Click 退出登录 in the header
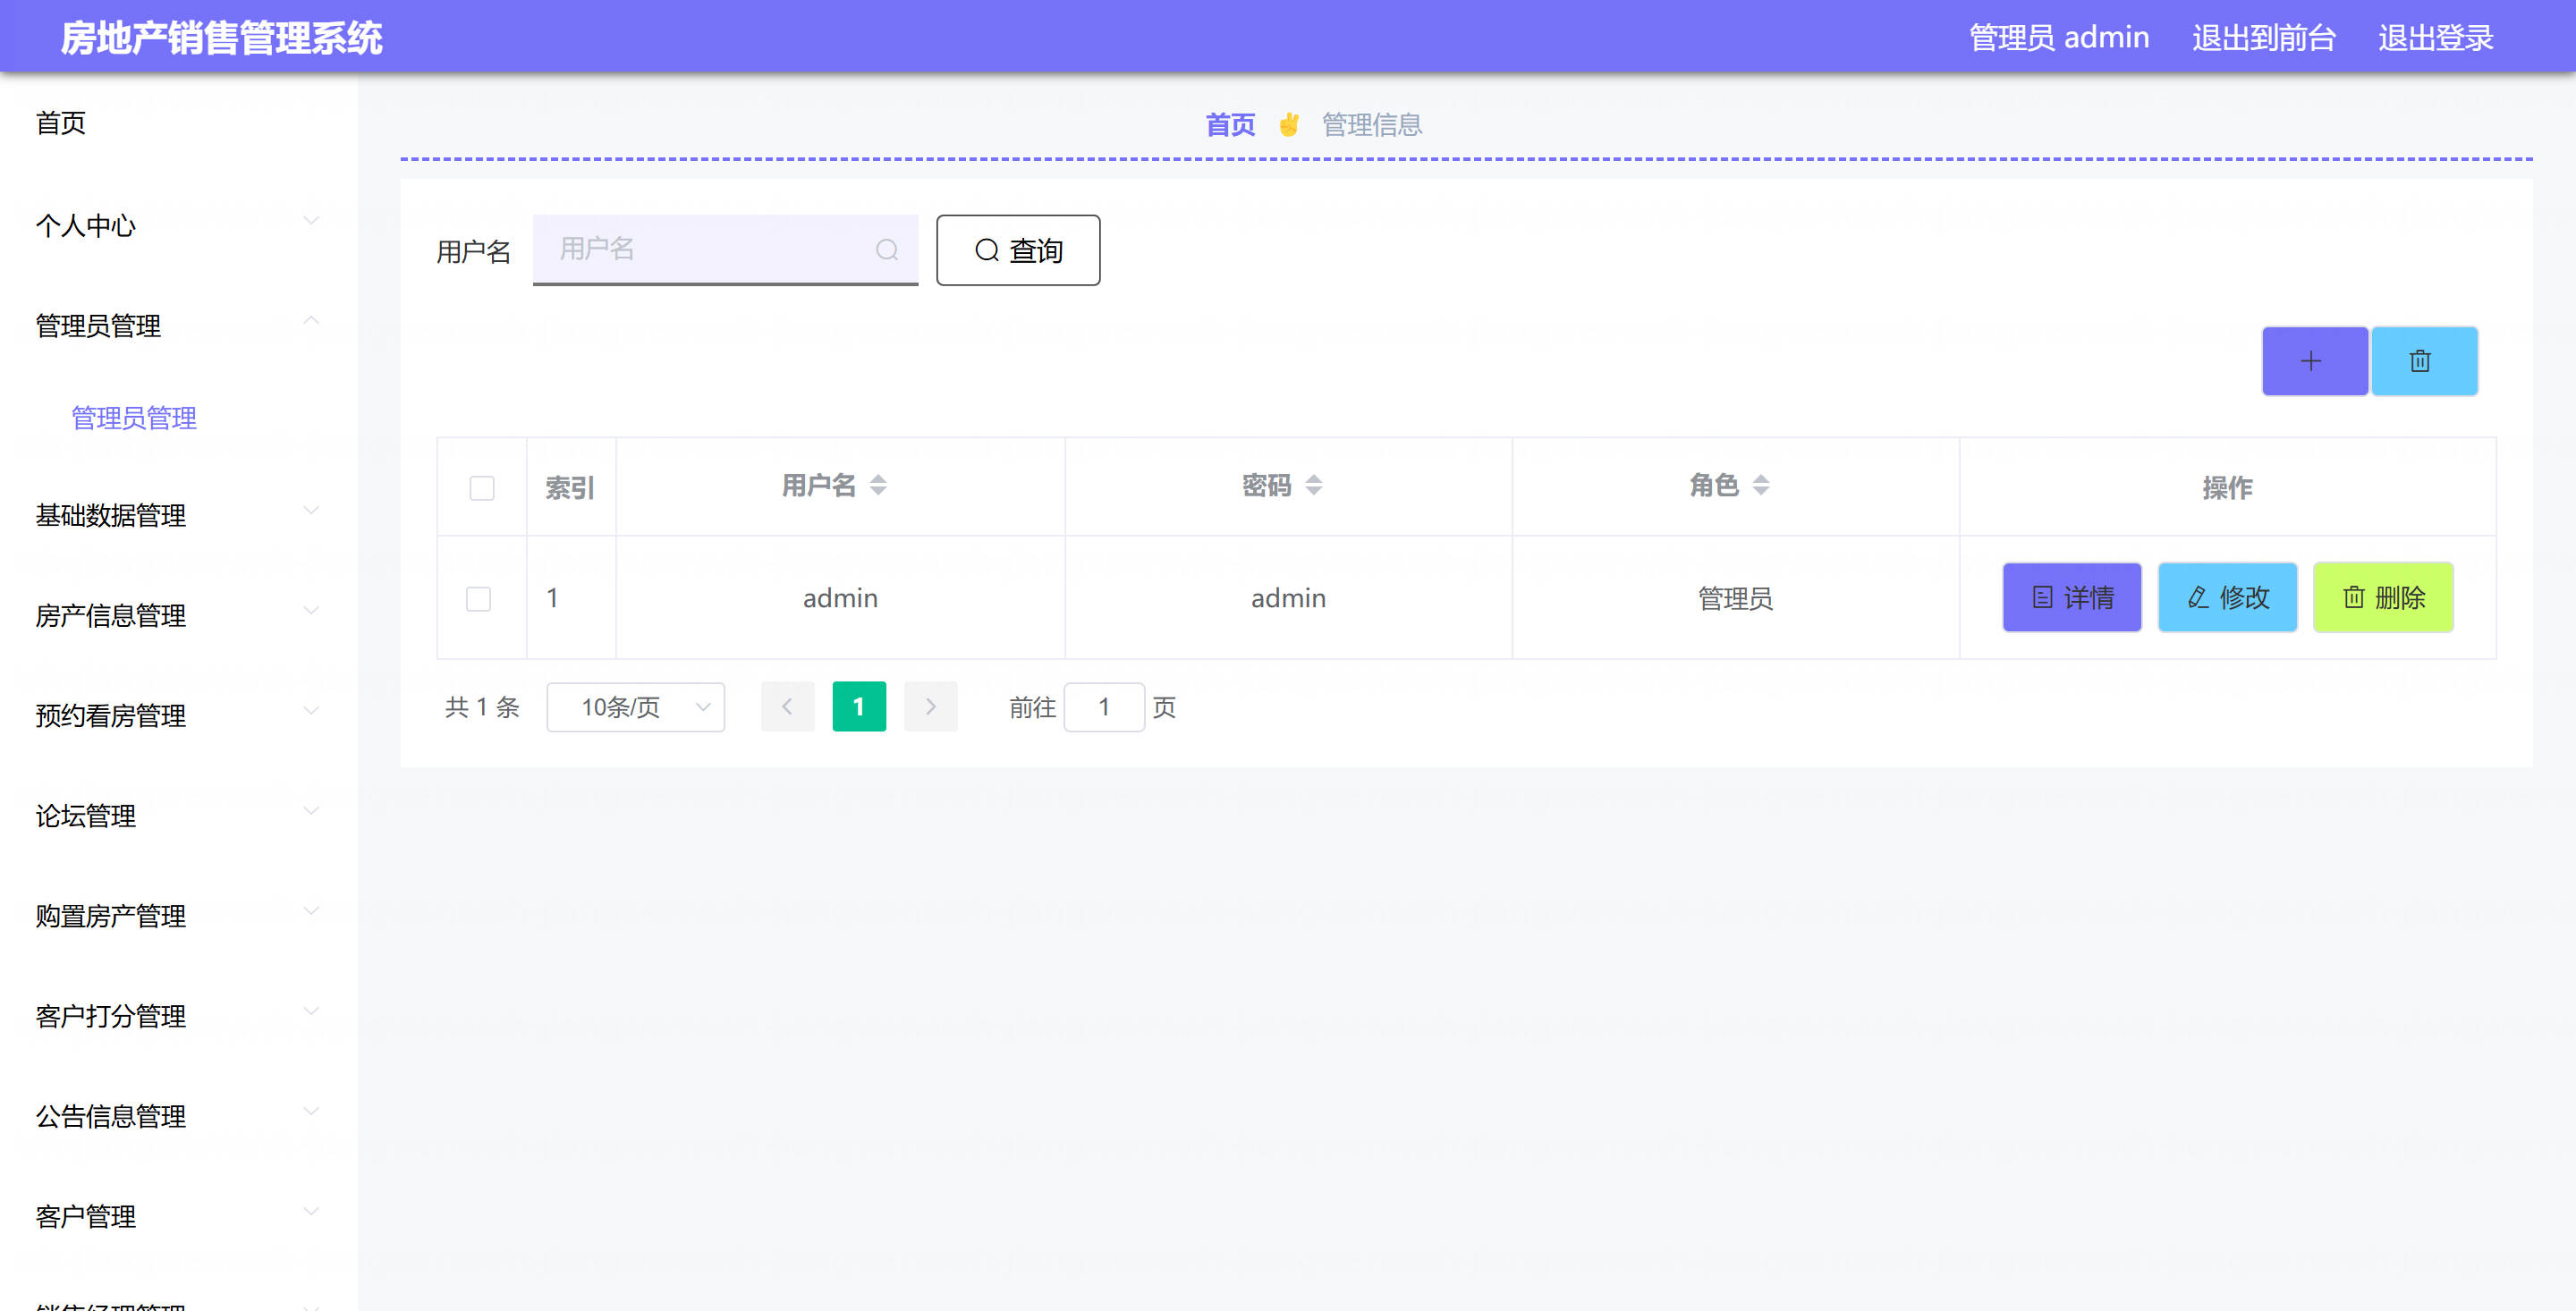The height and width of the screenshot is (1311, 2576). pos(2435,38)
